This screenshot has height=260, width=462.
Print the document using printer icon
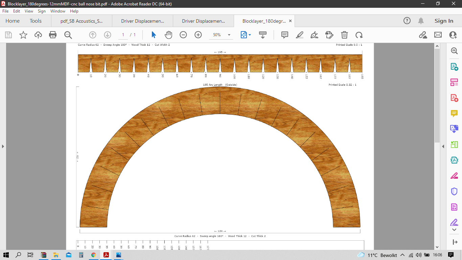(53, 35)
